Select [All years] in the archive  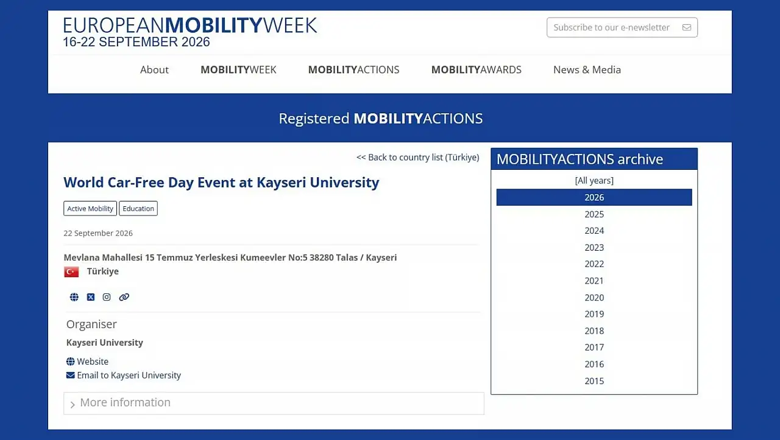pyautogui.click(x=594, y=181)
